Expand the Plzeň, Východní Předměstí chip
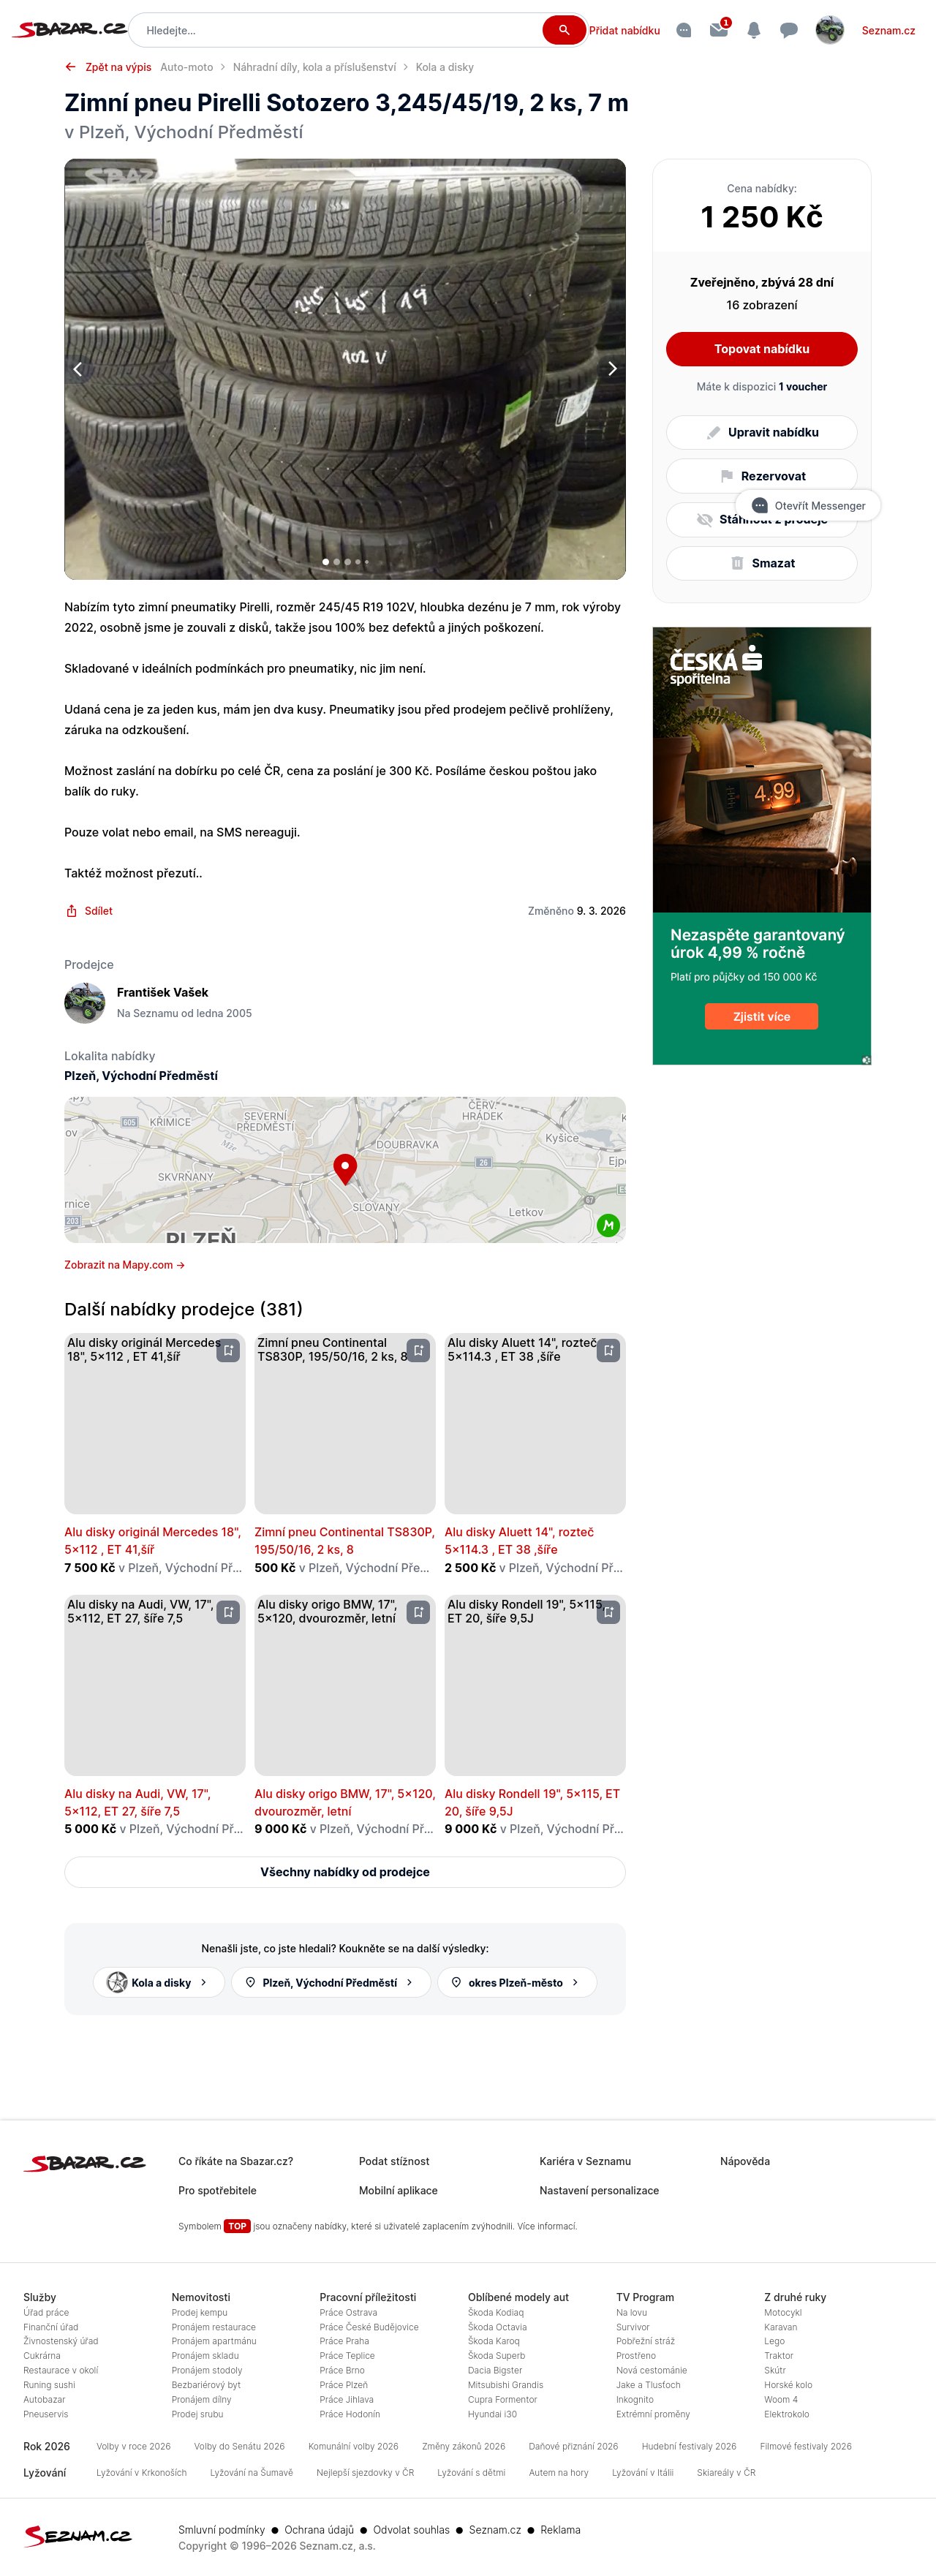The width and height of the screenshot is (936, 2576). tap(331, 1982)
